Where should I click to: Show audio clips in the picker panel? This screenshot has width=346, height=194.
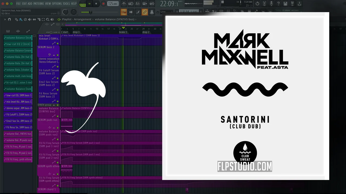click(18, 31)
